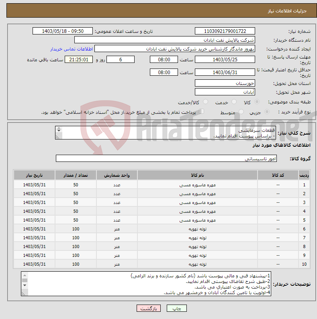Click quantity 100 in row 7
The height and width of the screenshot is (319, 317).
tap(76, 238)
